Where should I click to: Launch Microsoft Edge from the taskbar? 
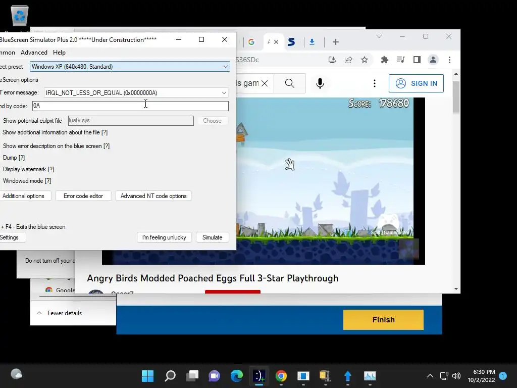(237, 376)
